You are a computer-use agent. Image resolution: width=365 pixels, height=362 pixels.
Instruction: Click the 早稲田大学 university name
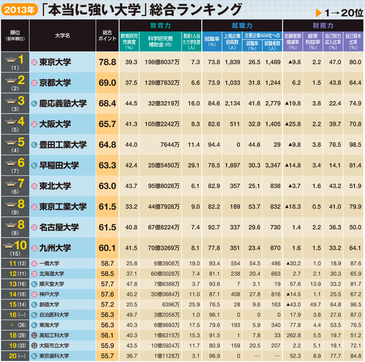point(59,165)
